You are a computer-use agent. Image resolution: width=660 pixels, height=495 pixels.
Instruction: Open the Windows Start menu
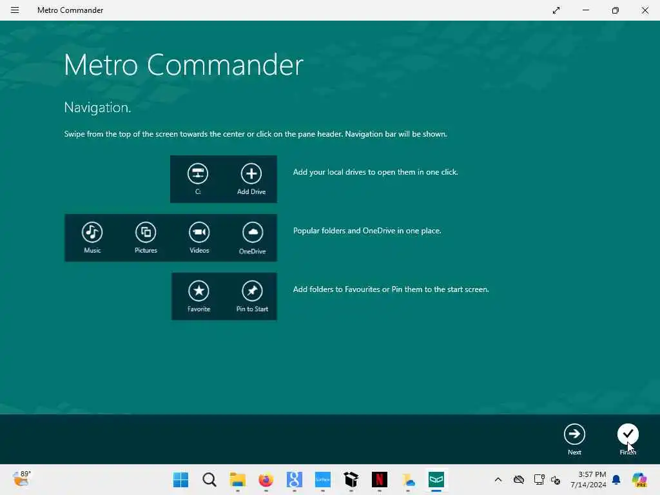click(181, 480)
